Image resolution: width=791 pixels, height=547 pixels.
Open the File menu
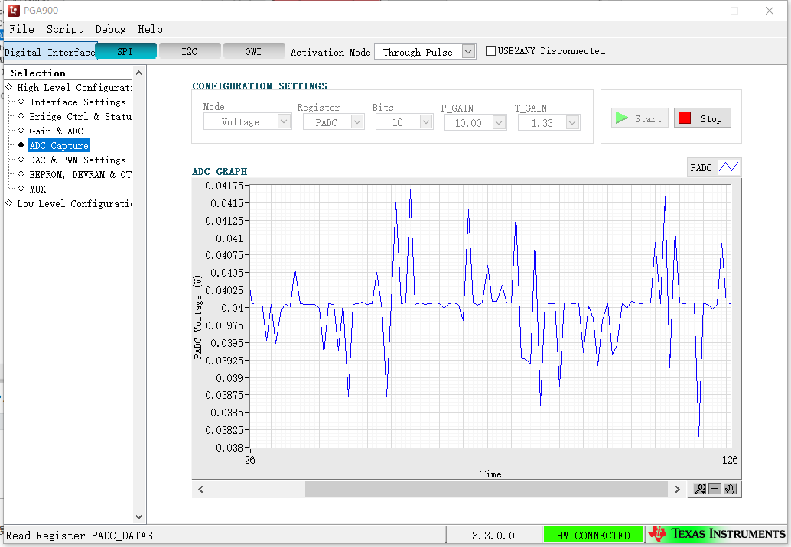tap(21, 29)
